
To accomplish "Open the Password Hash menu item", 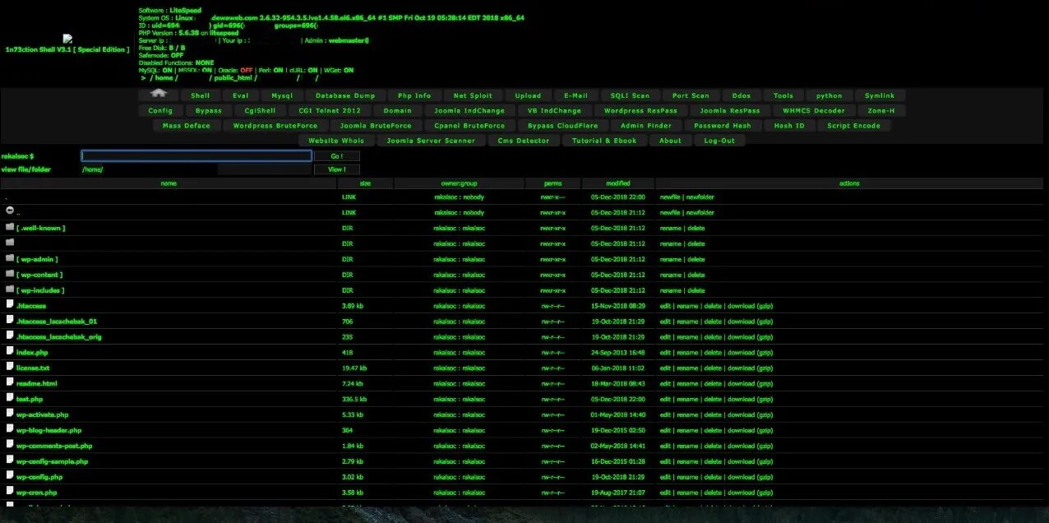I will (723, 126).
